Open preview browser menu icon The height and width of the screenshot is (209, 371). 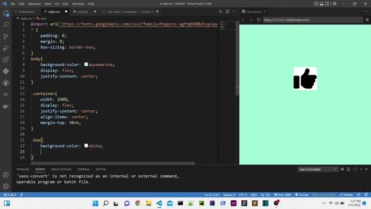[x=367, y=20]
